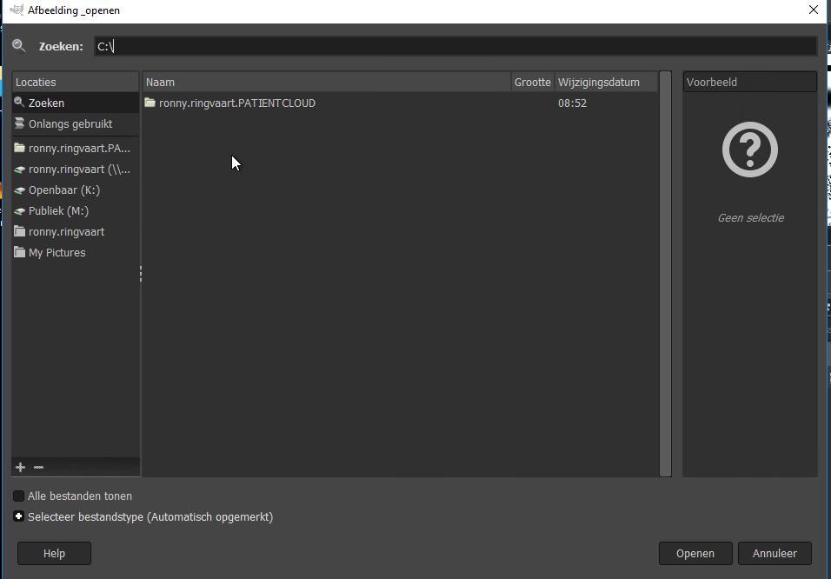Click the magnifier icon beside Zoeken field
Viewport: 831px width, 579px height.
19,46
